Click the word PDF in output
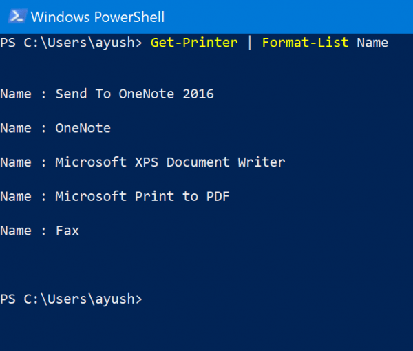Viewport: 413px width, 351px height. pos(218,196)
